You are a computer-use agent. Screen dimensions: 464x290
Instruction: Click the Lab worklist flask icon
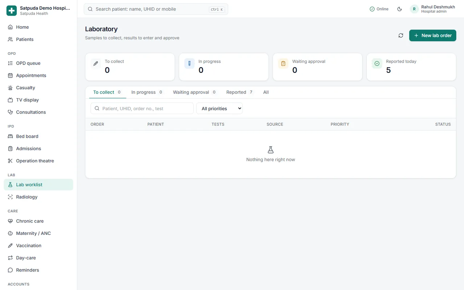[10, 185]
